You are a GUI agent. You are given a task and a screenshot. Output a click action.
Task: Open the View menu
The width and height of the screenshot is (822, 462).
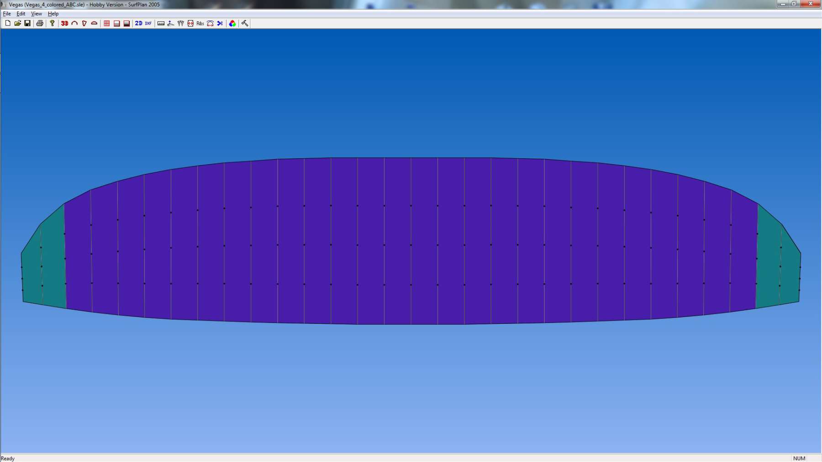point(37,14)
